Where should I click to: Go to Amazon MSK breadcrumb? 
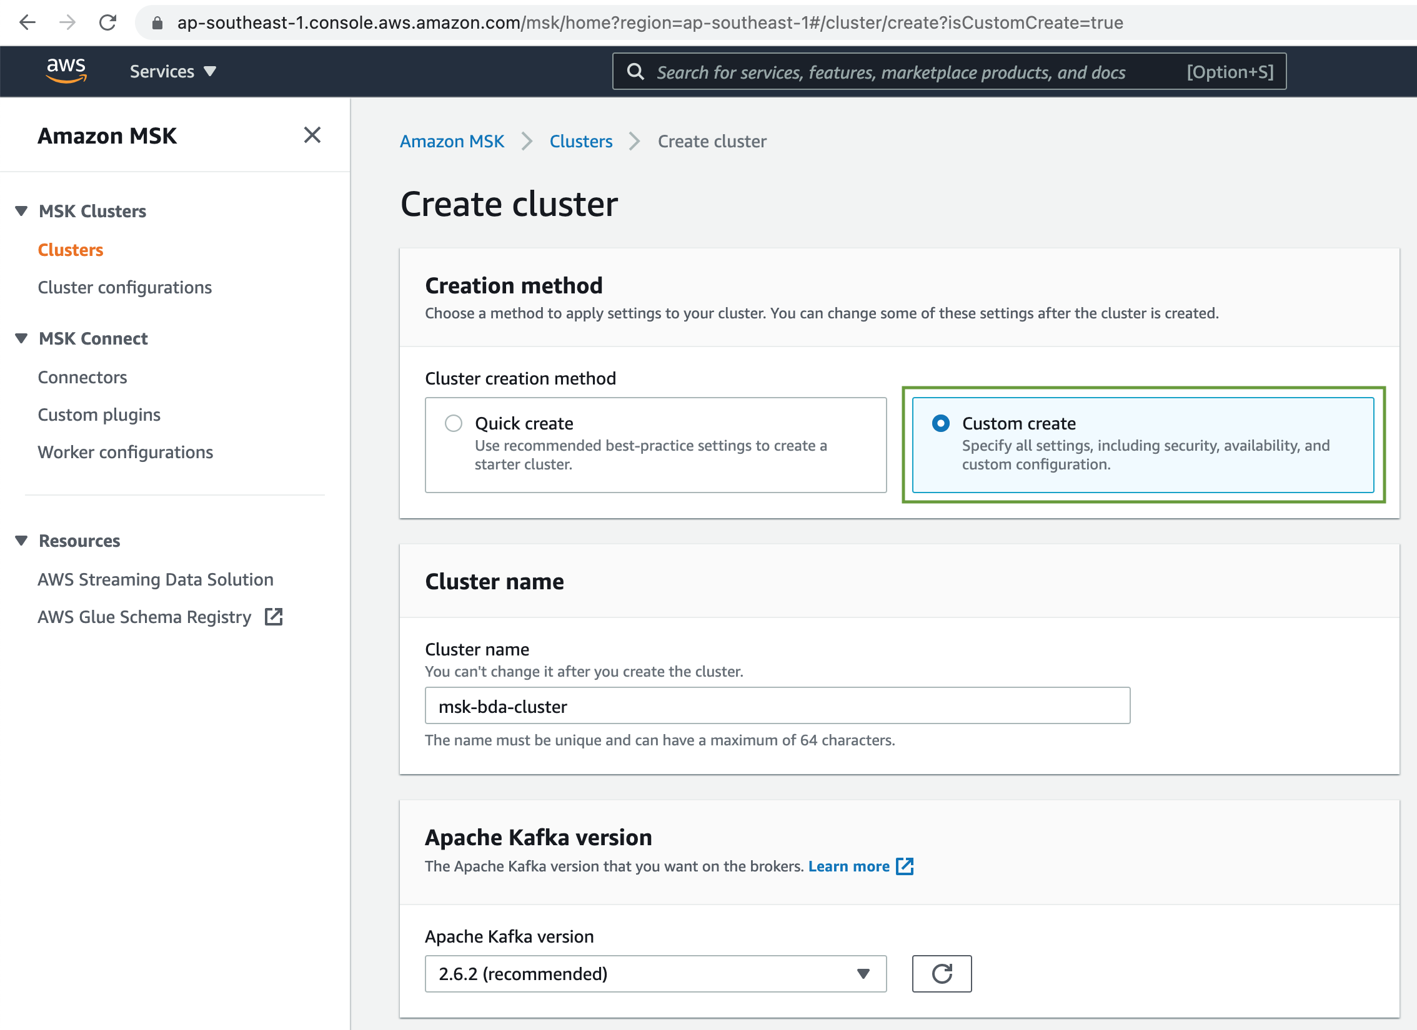coord(452,141)
